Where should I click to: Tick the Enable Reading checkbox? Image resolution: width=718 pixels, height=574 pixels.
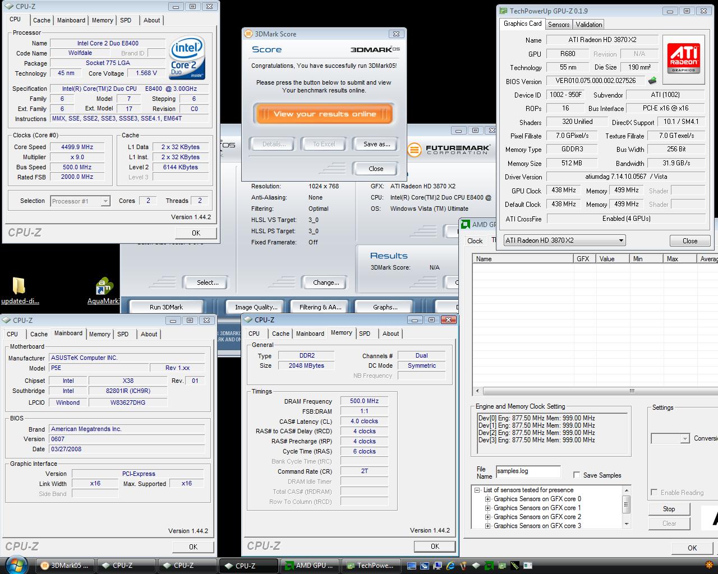[x=654, y=492]
